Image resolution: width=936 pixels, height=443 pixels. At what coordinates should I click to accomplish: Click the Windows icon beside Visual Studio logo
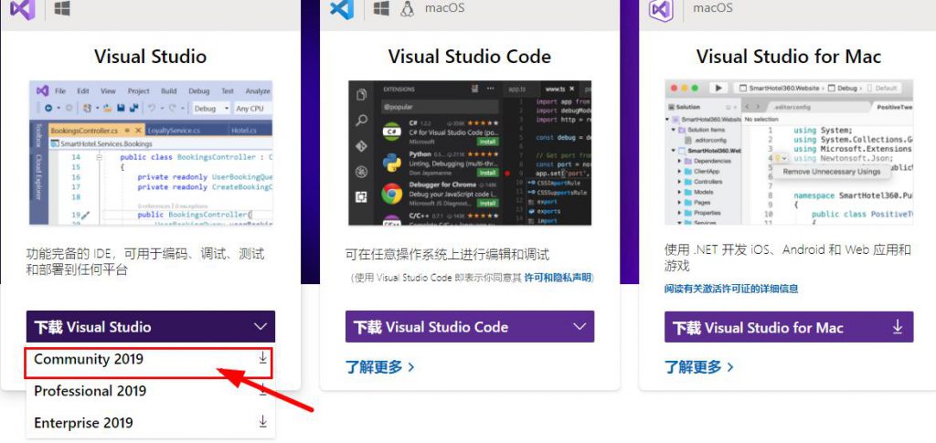(x=62, y=7)
